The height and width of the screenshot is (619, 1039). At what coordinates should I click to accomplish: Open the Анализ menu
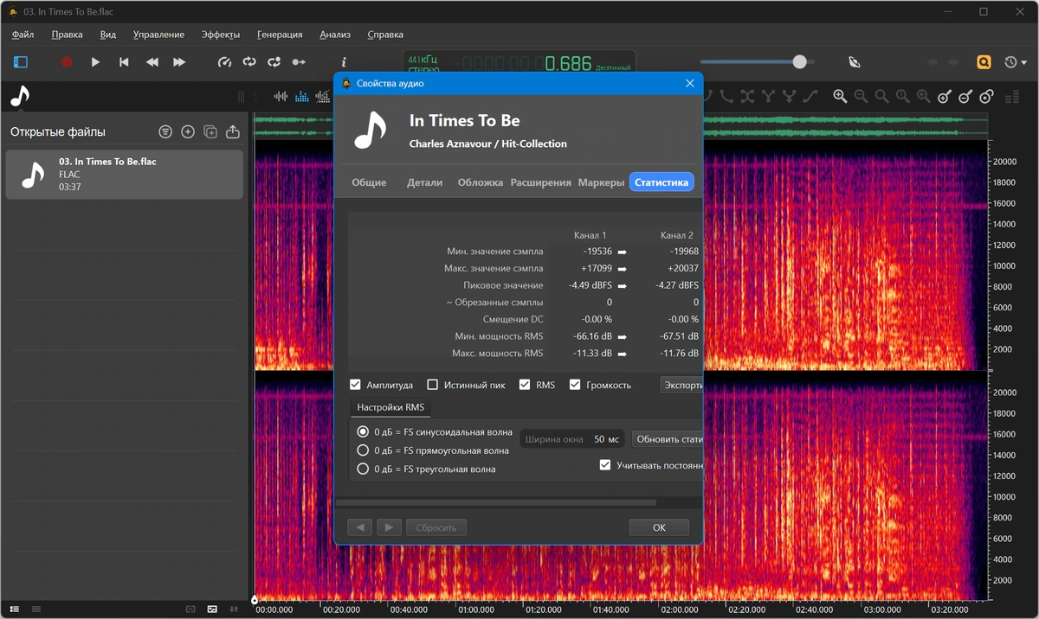pos(335,35)
